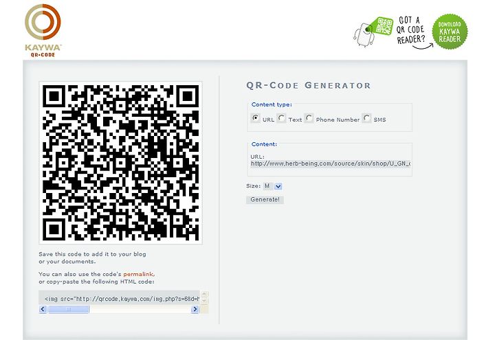Click the 'Got a QR code reader?' text
This screenshot has width=495, height=340.
[411, 30]
